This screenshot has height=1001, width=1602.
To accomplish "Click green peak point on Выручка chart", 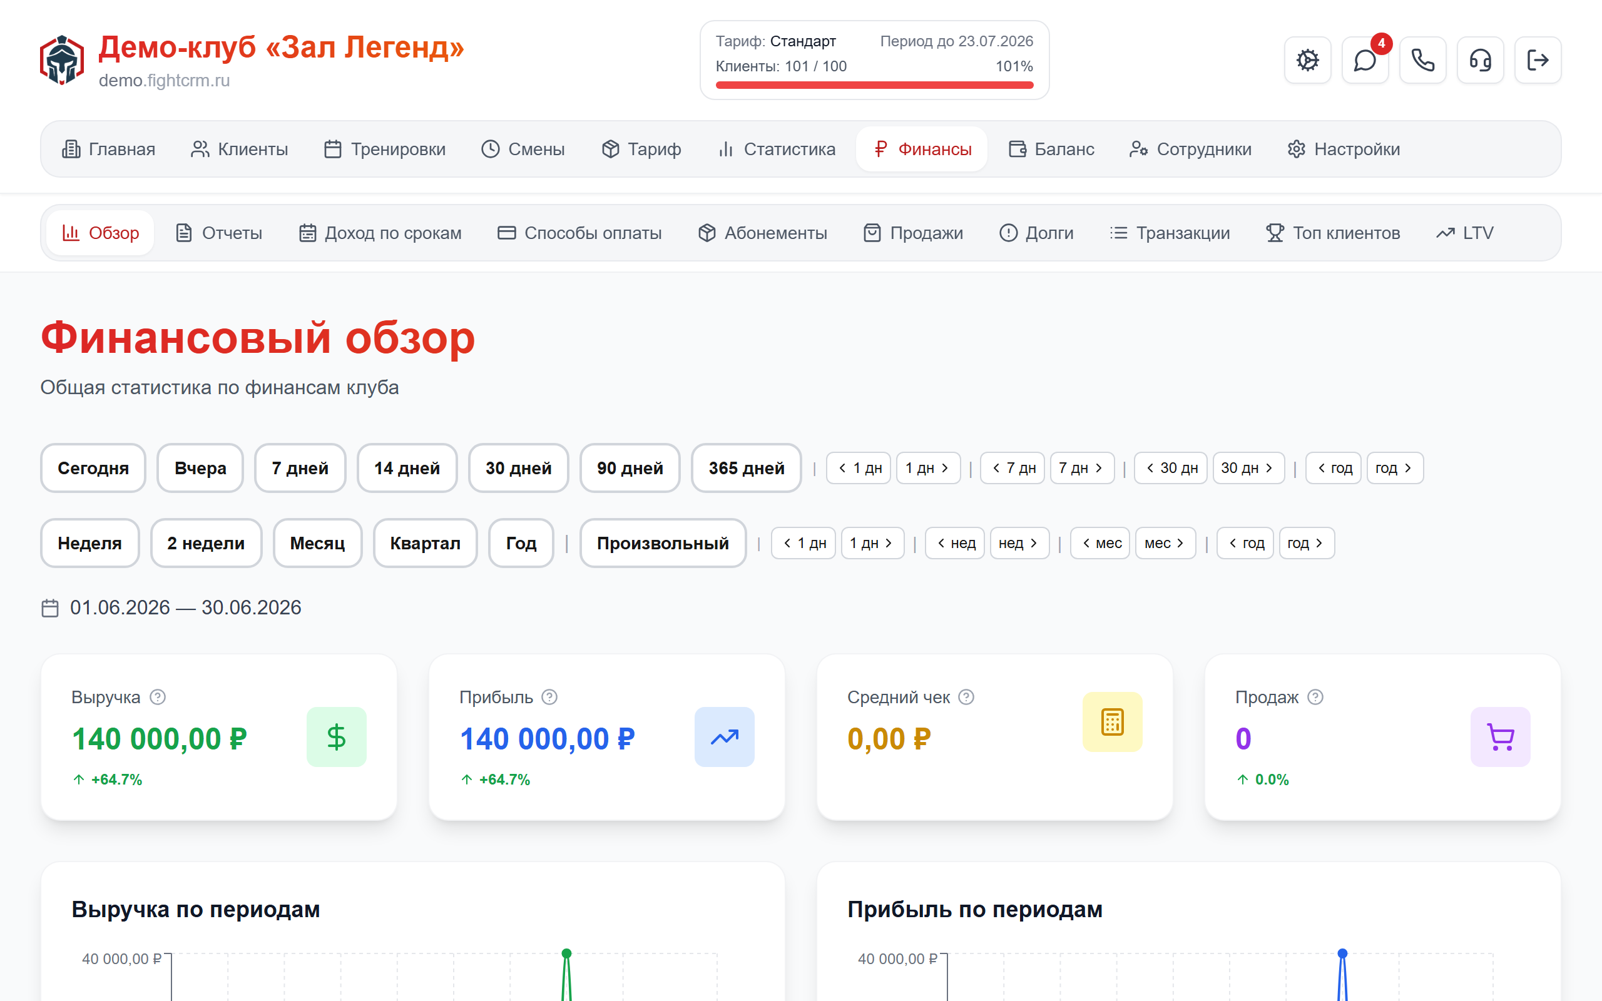I will coord(566,953).
